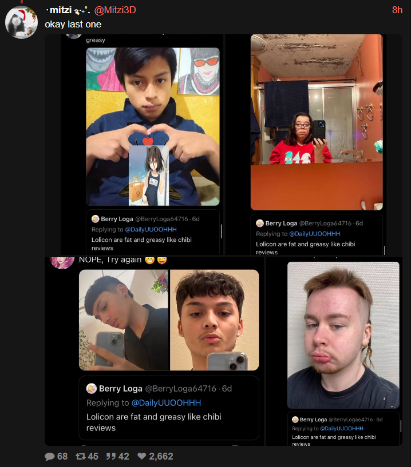Image resolution: width=411 pixels, height=467 pixels.
Task: Click the 68 replies count
Action: tap(62, 456)
